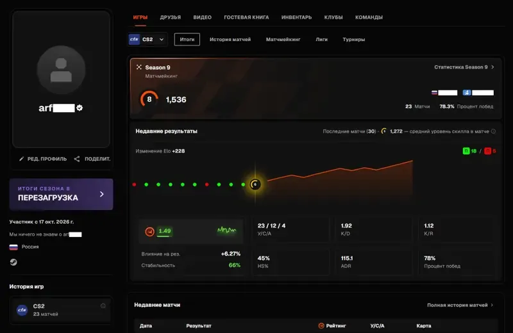Open the ИНВЕНТАРЬ tab

(x=296, y=17)
